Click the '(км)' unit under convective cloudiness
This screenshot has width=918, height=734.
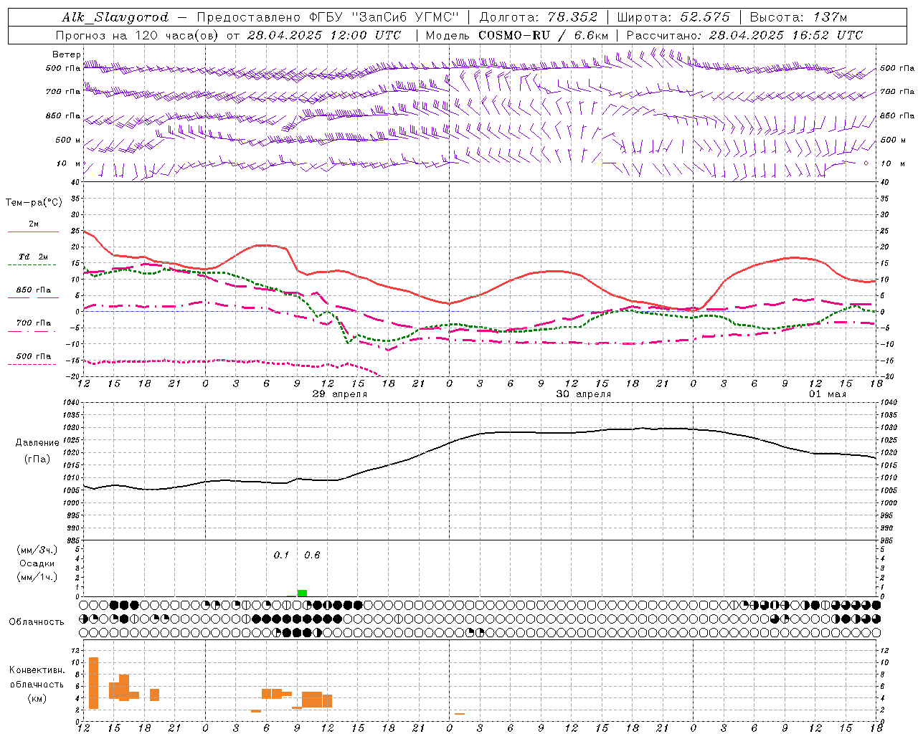(x=37, y=698)
